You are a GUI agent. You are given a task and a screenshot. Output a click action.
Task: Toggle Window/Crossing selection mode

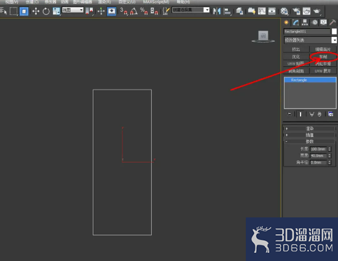pyautogui.click(x=24, y=11)
